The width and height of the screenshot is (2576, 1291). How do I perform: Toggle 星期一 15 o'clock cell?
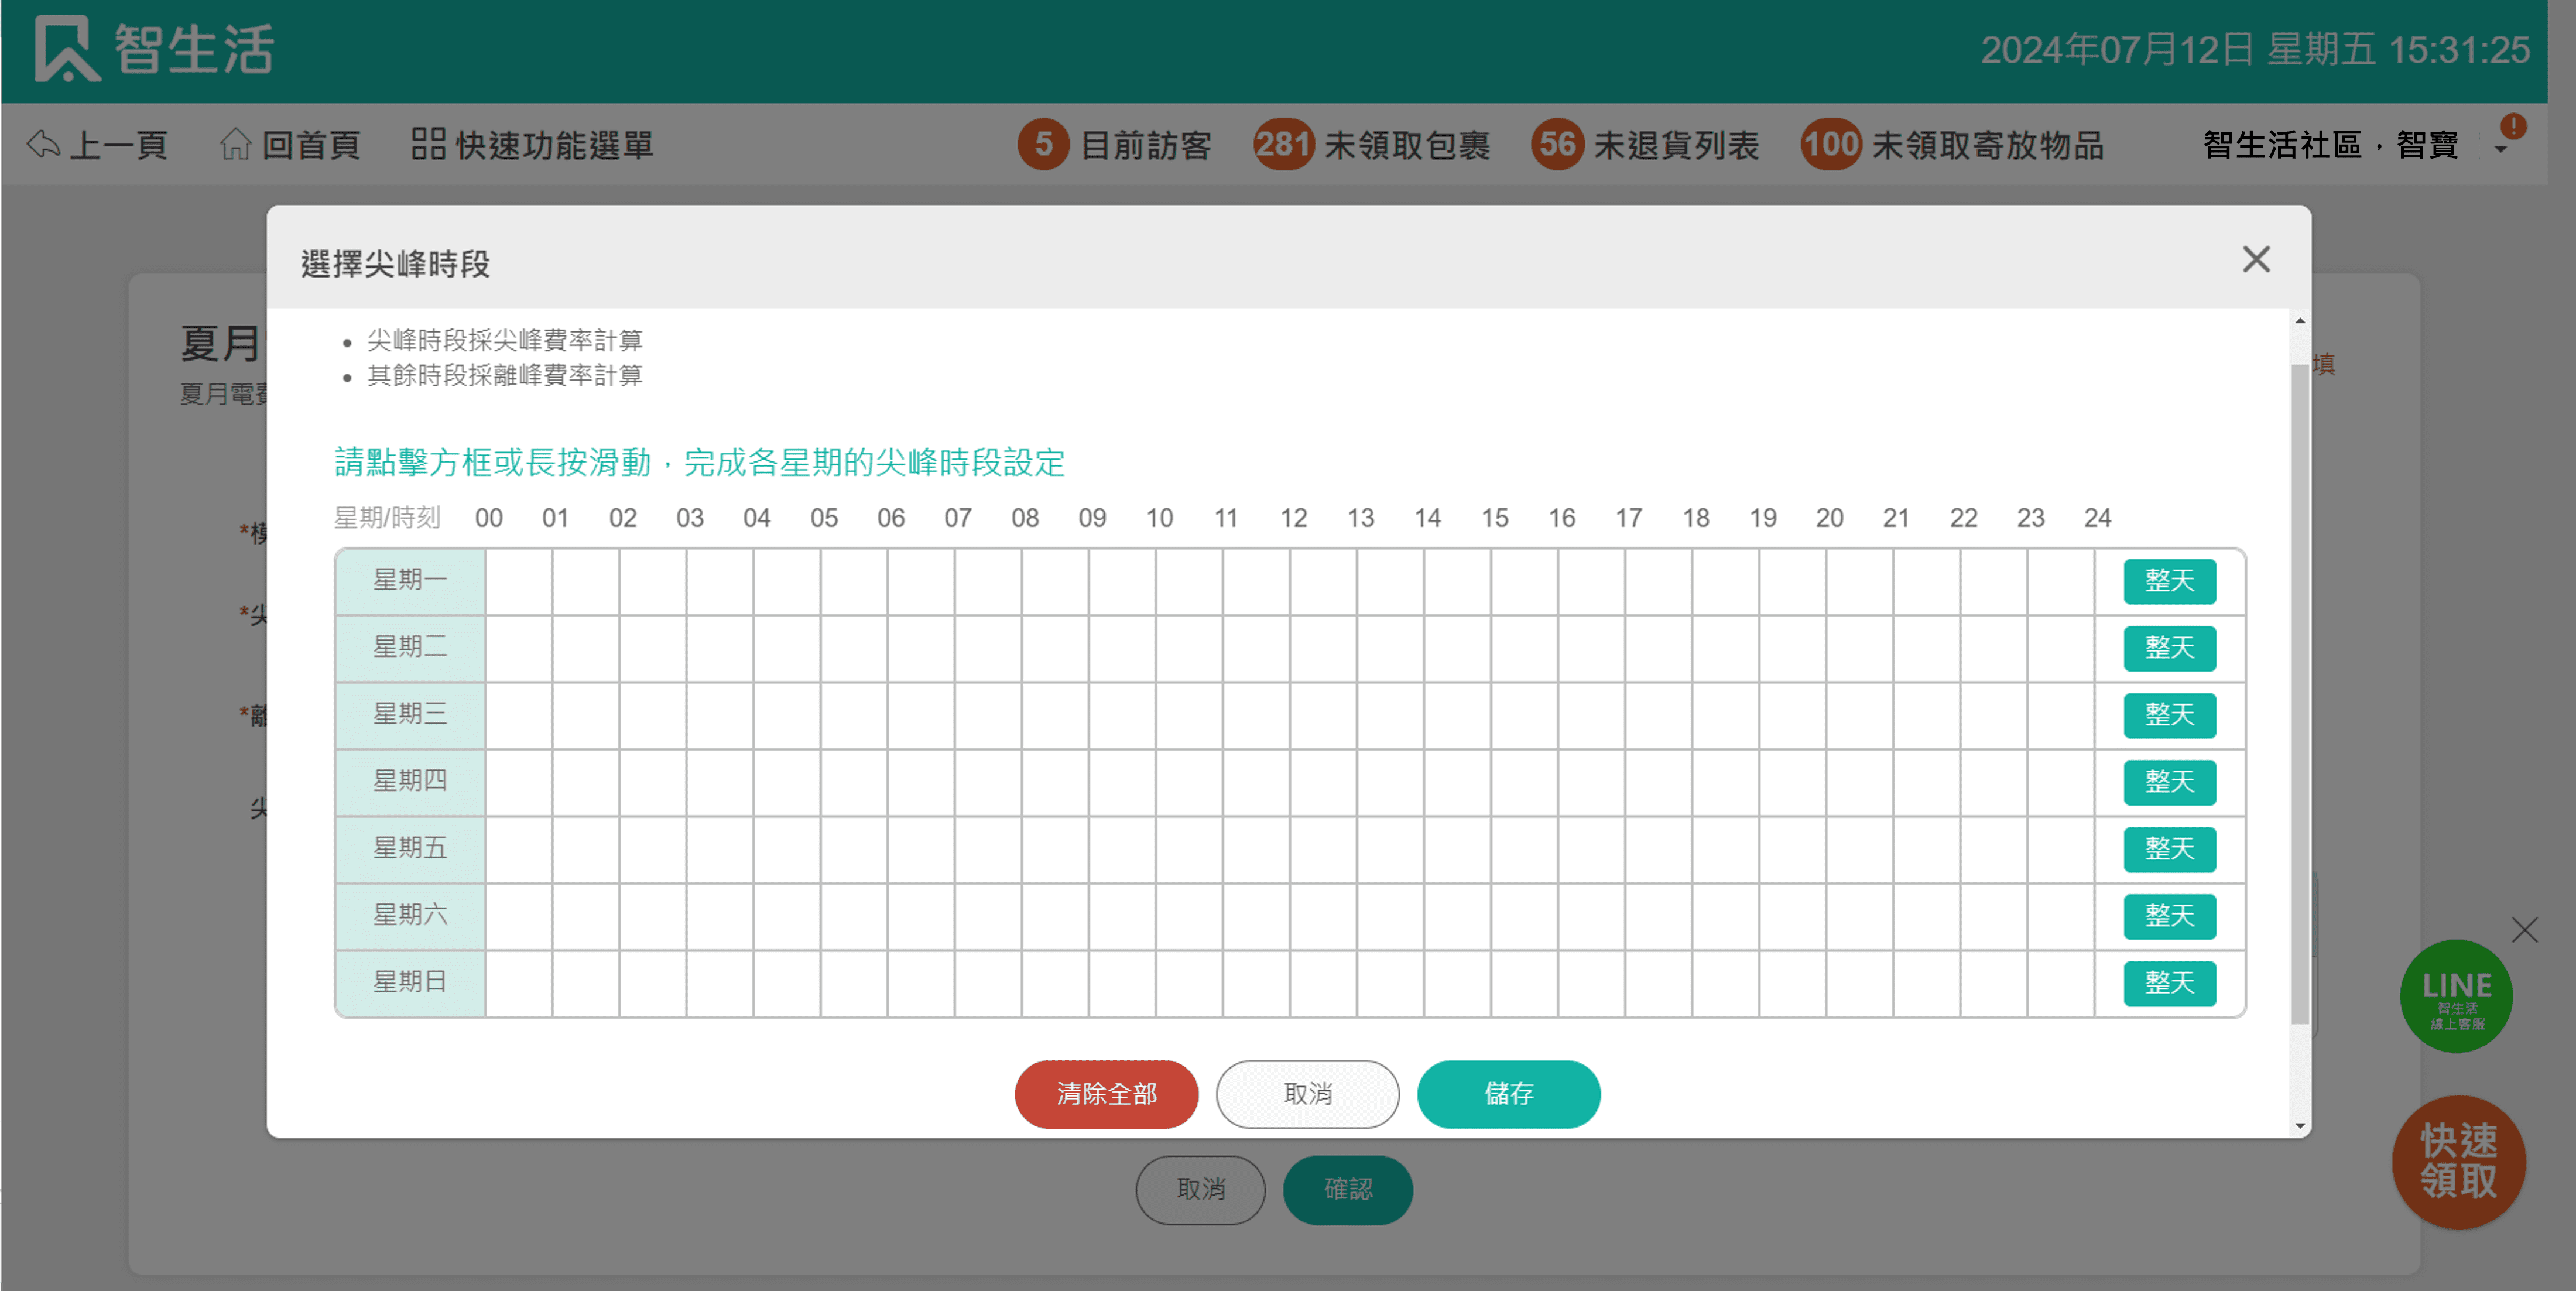coord(1524,581)
